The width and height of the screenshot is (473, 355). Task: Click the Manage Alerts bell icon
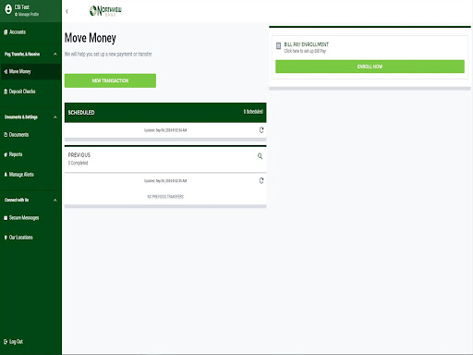(6, 175)
